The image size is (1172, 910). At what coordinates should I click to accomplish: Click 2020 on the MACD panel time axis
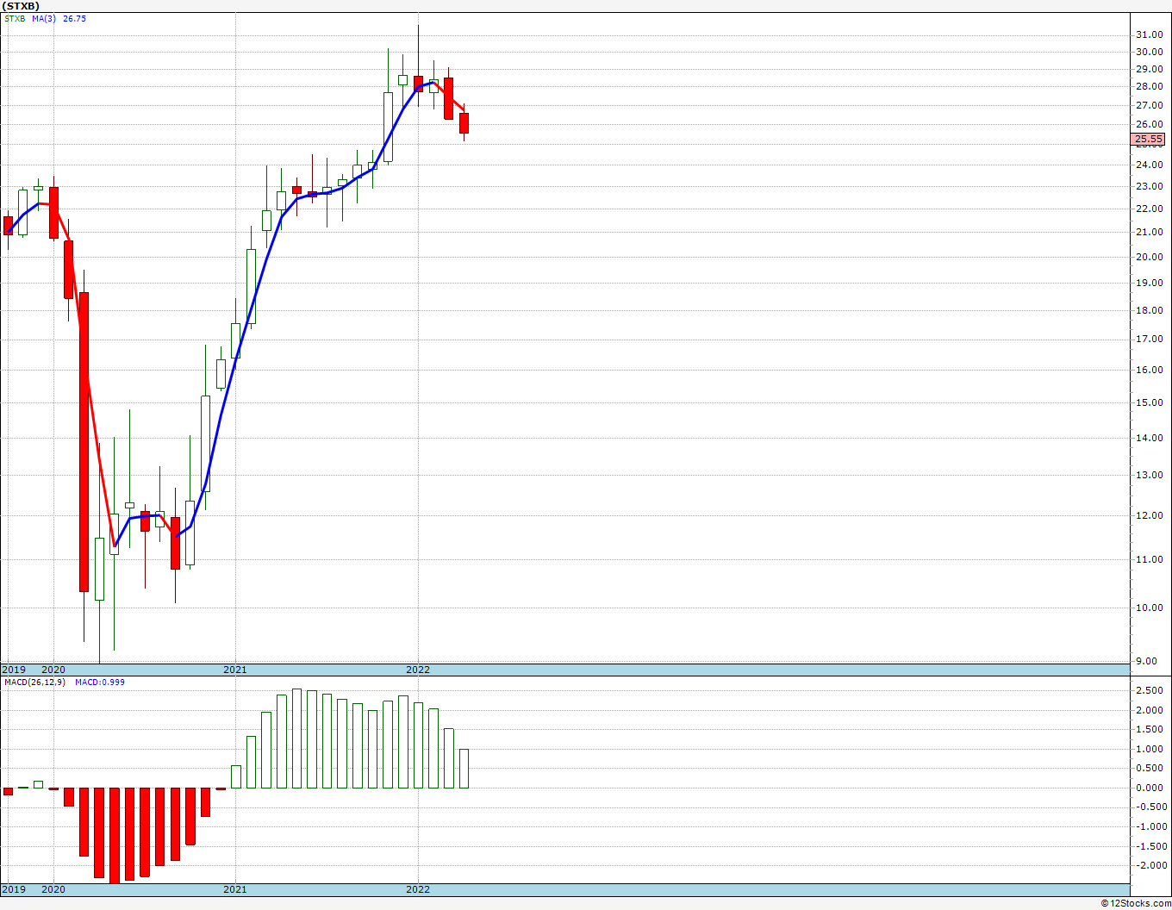[x=53, y=889]
